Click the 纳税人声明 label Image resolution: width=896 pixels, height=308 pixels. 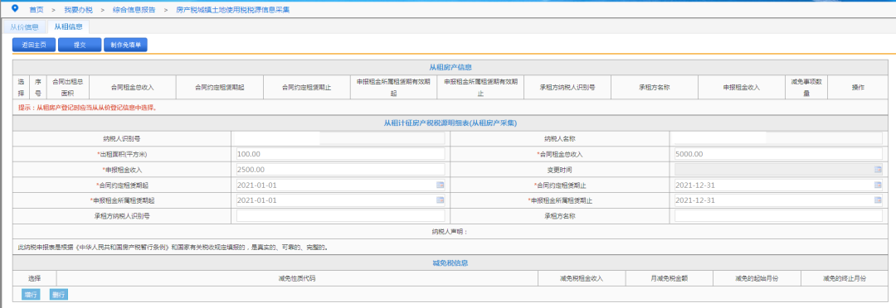[450, 232]
